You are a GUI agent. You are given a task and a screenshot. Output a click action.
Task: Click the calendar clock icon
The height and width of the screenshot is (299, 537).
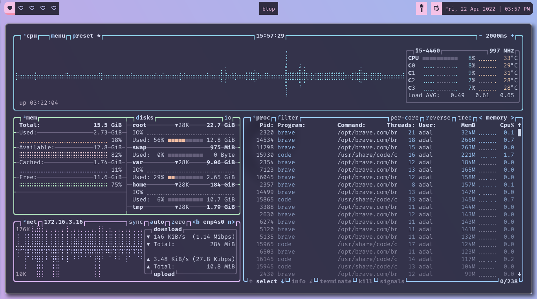(436, 9)
